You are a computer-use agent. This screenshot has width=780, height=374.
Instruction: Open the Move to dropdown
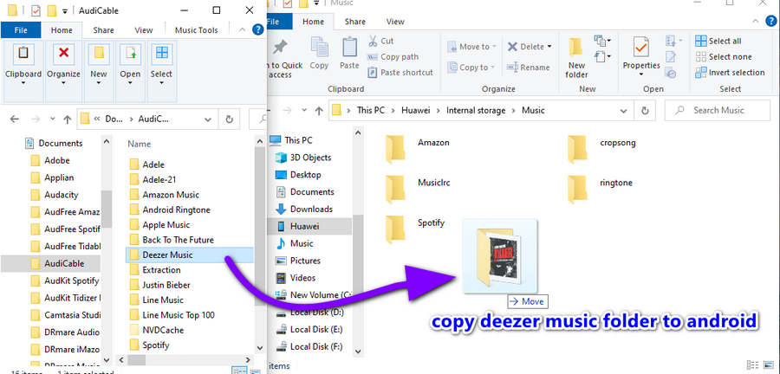click(472, 47)
